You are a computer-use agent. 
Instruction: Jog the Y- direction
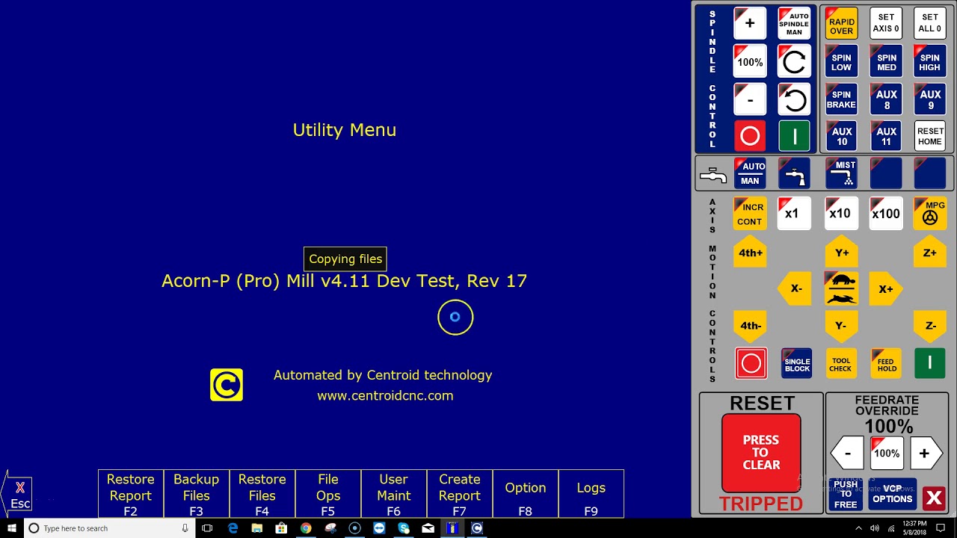pyautogui.click(x=841, y=326)
